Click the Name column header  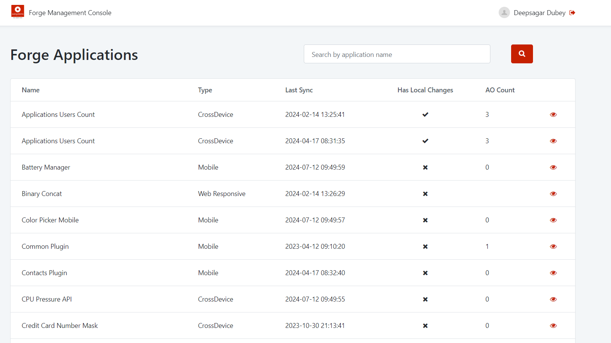point(31,90)
